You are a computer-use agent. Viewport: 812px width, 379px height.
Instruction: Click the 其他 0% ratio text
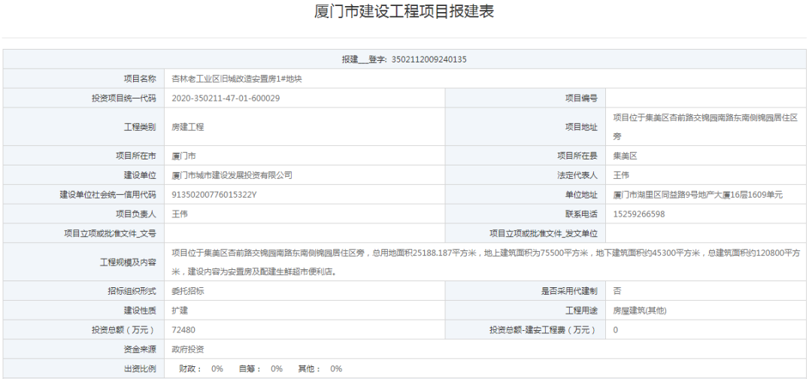tap(320, 368)
